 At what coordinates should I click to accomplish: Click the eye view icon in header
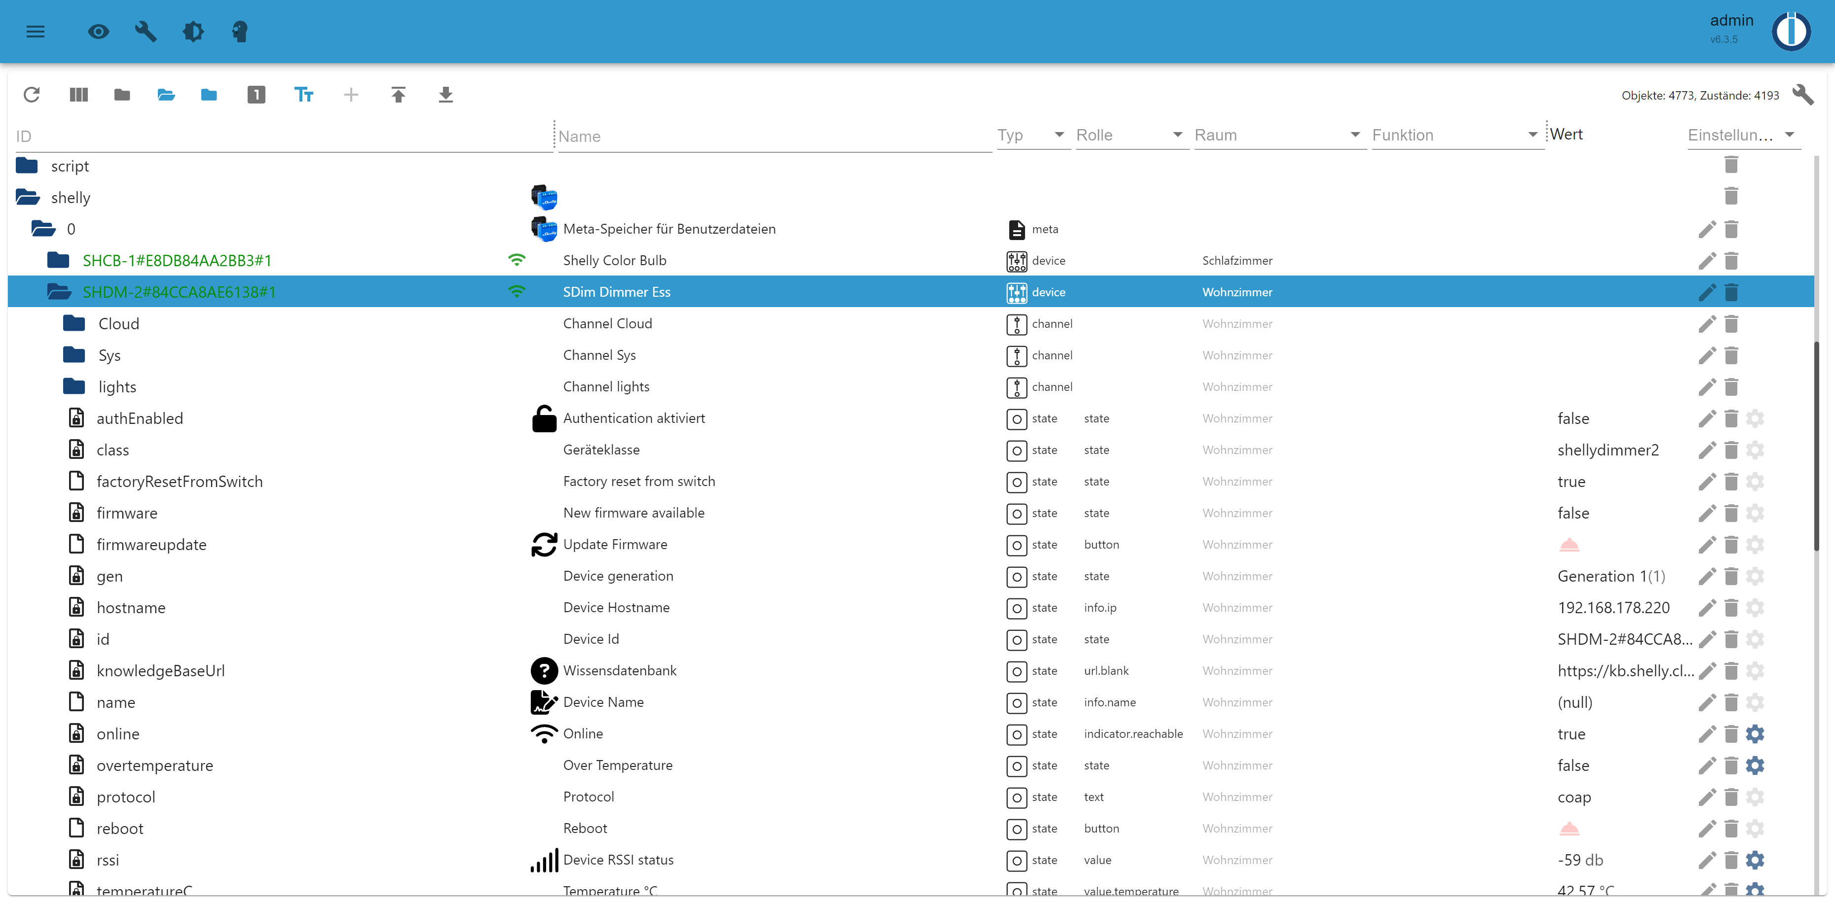(98, 32)
